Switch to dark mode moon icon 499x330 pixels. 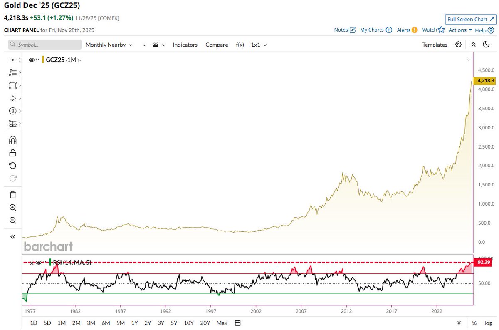486,45
